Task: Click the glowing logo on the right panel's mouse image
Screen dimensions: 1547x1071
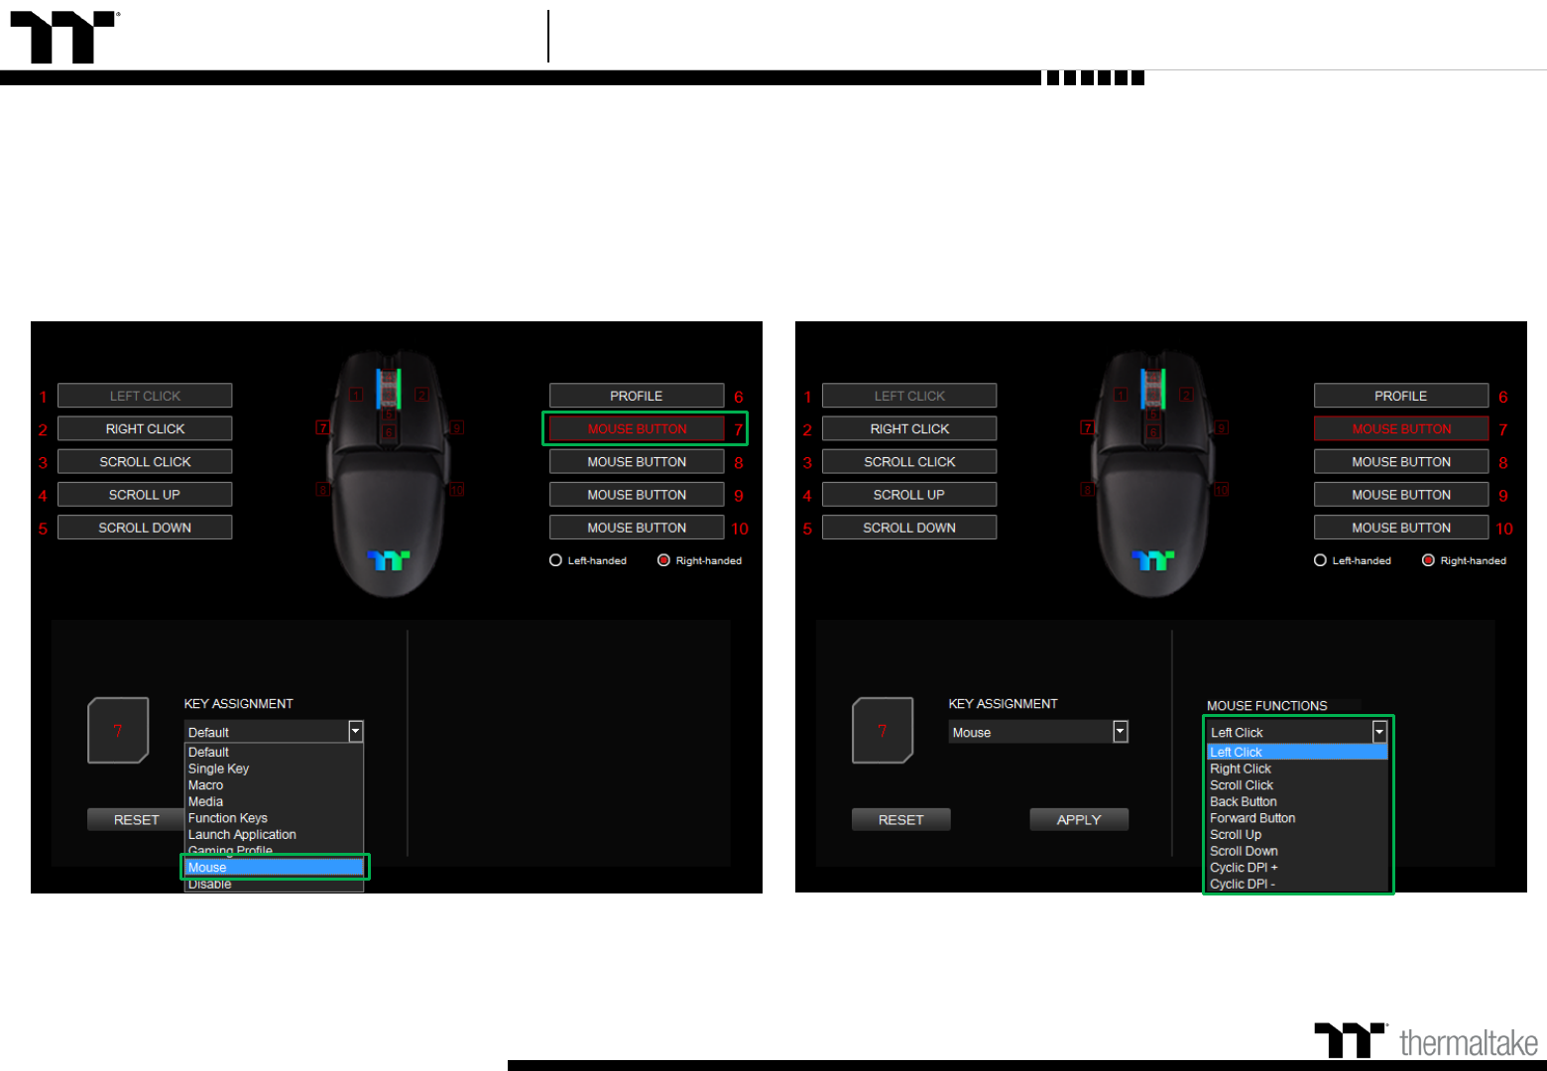Action: (1153, 561)
